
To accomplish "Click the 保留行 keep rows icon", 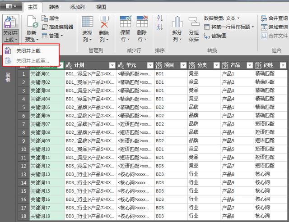I will [x=126, y=22].
